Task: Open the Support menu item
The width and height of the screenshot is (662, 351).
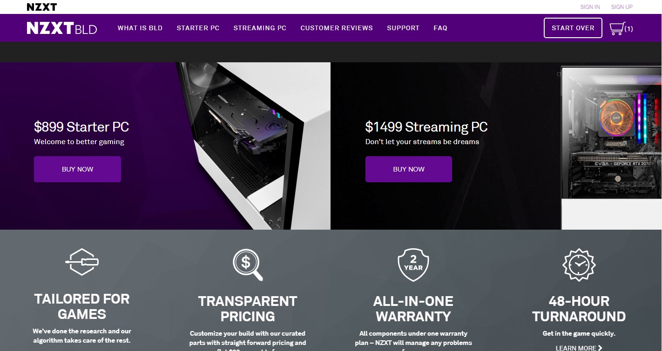Action: (x=403, y=28)
